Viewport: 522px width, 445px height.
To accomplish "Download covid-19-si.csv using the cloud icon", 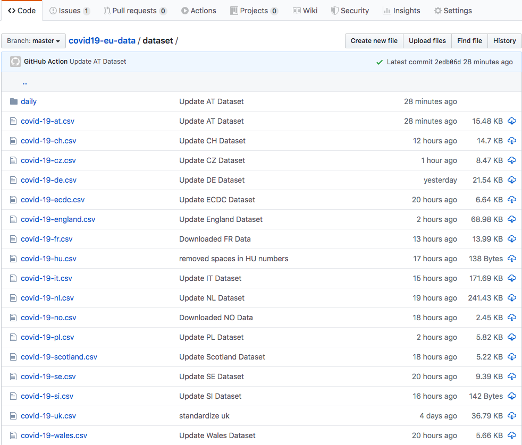I will 512,396.
